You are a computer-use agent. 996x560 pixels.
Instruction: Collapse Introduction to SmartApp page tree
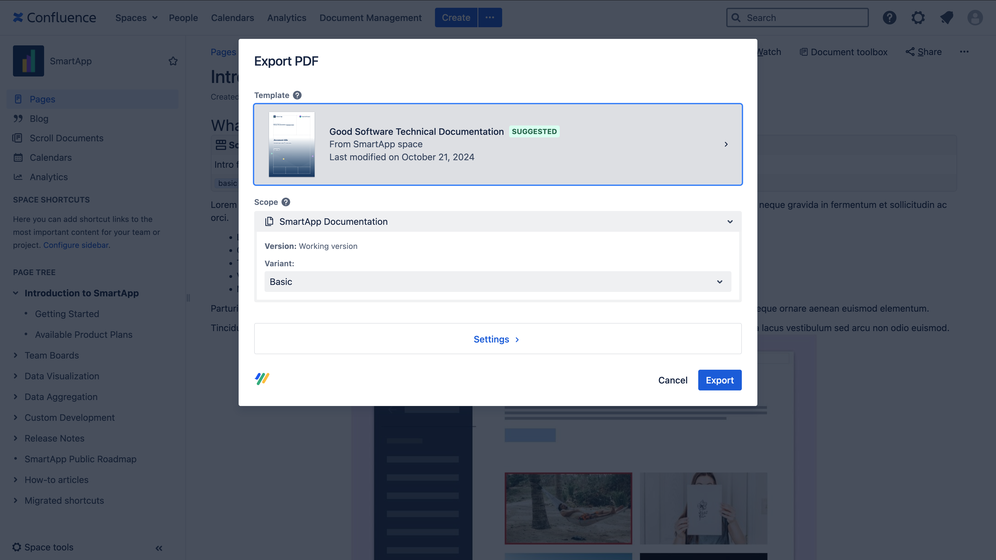16,293
